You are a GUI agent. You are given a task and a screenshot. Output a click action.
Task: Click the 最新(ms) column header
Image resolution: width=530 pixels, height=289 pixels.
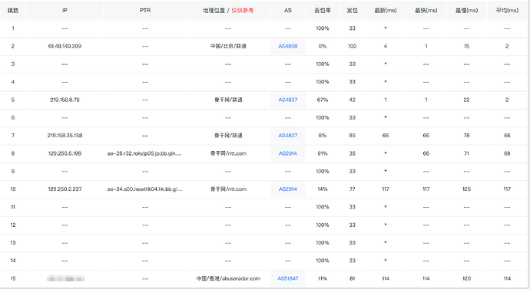click(386, 11)
